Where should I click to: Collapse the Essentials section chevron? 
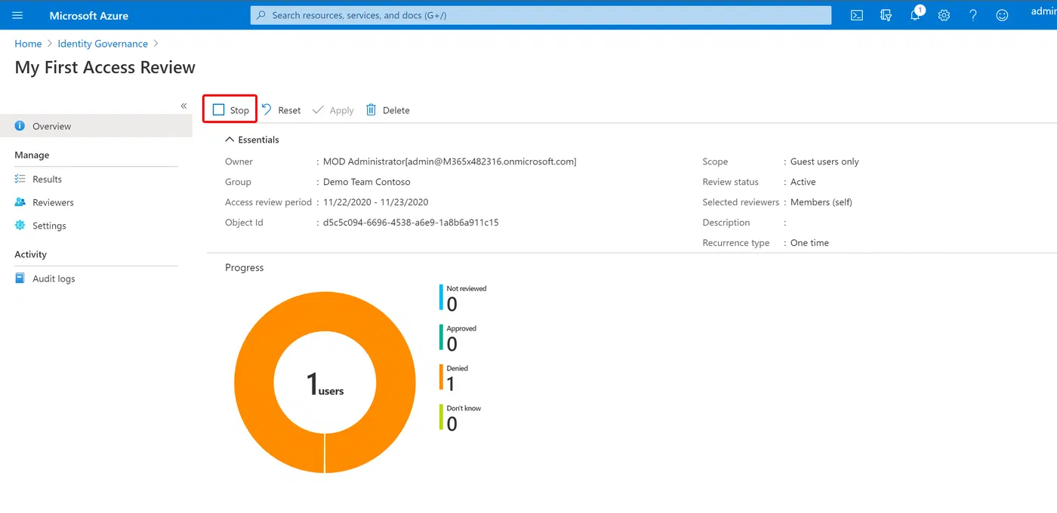point(230,140)
